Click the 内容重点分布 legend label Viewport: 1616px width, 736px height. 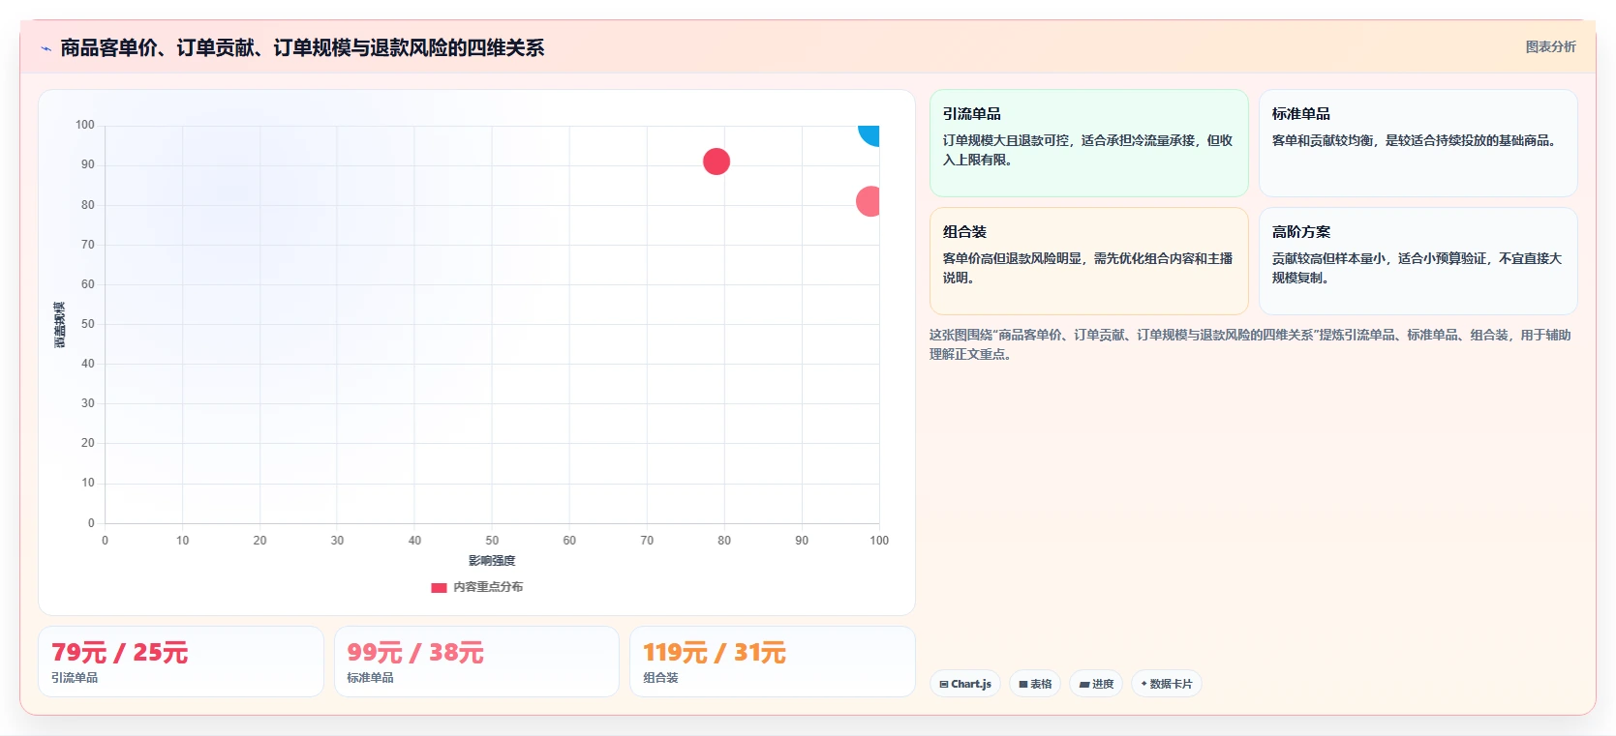click(488, 587)
